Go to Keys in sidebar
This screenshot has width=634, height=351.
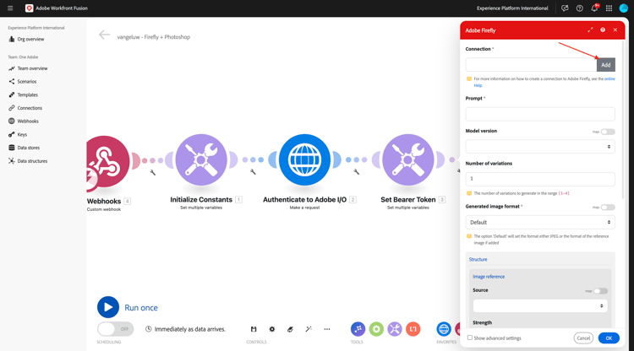click(22, 134)
